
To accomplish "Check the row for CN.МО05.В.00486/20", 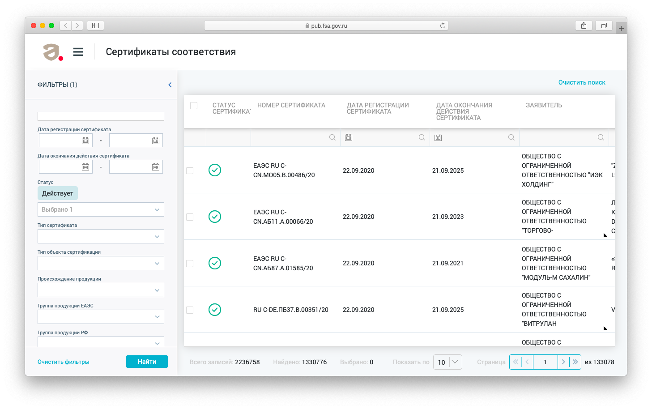I will (190, 170).
